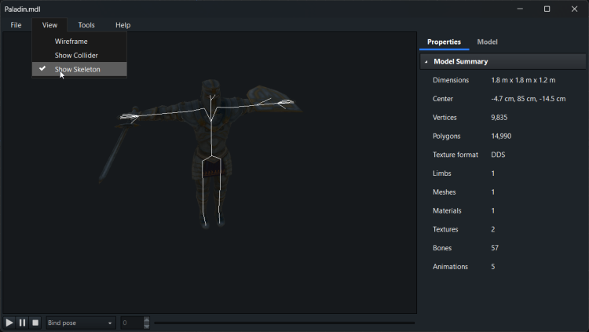Image resolution: width=589 pixels, height=332 pixels.
Task: Turn on Show Collider
Action: tap(76, 56)
